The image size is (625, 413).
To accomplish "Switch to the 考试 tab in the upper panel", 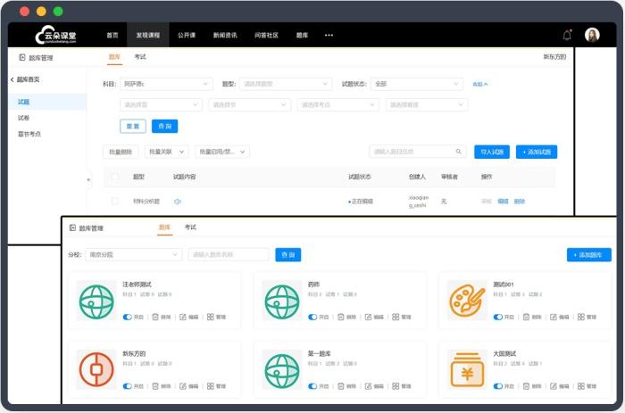I will coord(140,57).
